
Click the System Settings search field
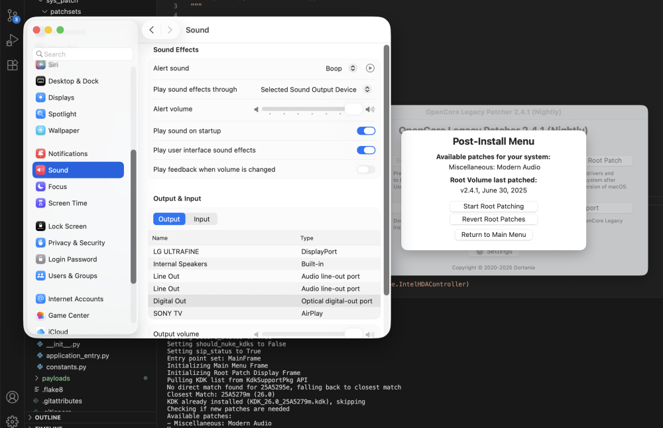[x=82, y=54]
